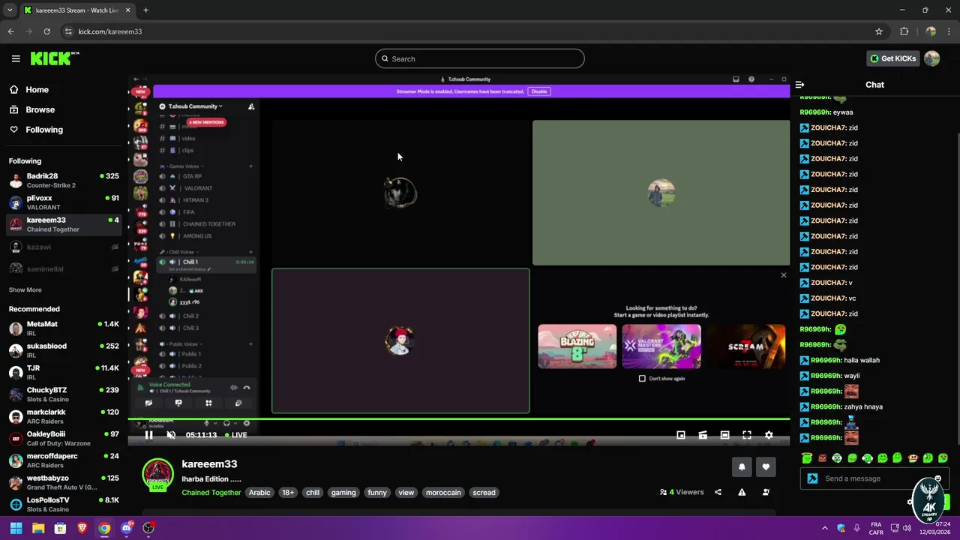Jump to LIVE in the player
Image resolution: width=960 pixels, height=540 pixels.
[236, 435]
